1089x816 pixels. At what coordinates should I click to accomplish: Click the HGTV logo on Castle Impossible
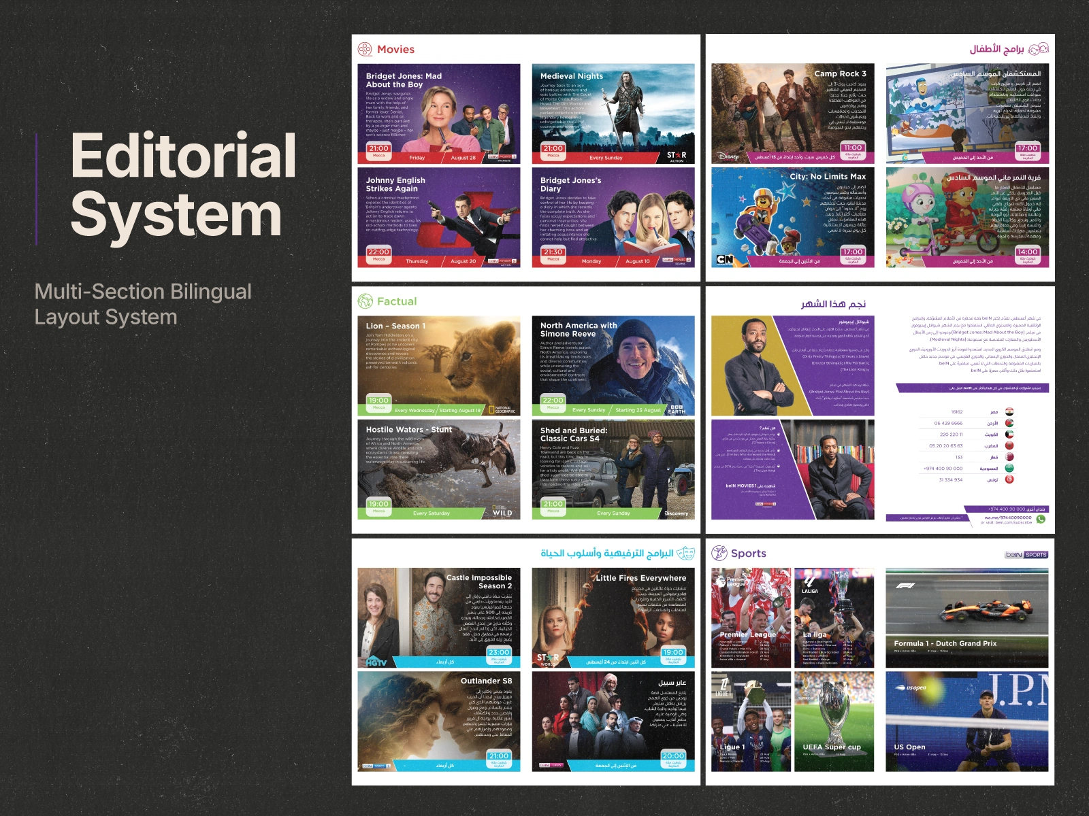click(376, 662)
